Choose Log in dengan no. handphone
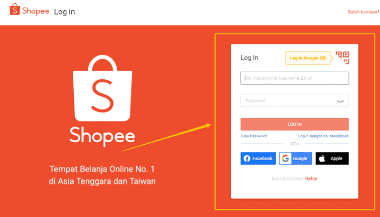Viewport: 380px width, 217px height. point(324,136)
